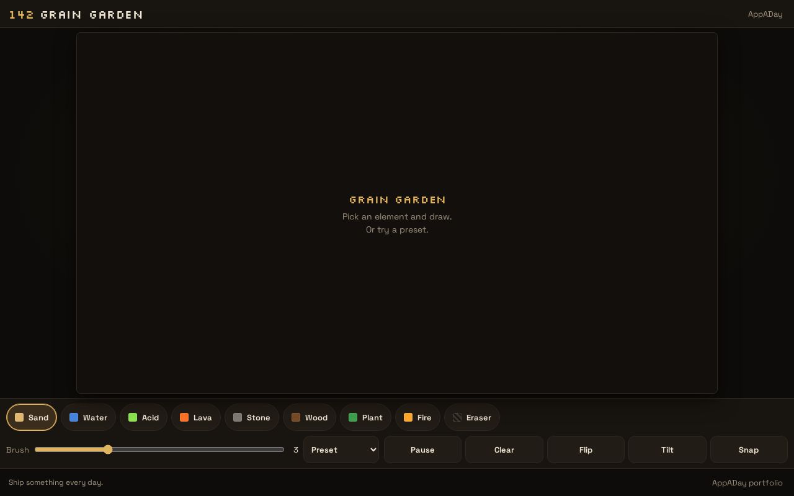794x496 pixels.
Task: Select the Fire element
Action: coord(417,417)
